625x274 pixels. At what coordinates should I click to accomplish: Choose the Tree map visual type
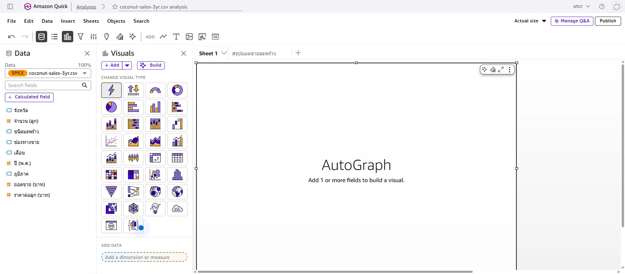point(133,175)
